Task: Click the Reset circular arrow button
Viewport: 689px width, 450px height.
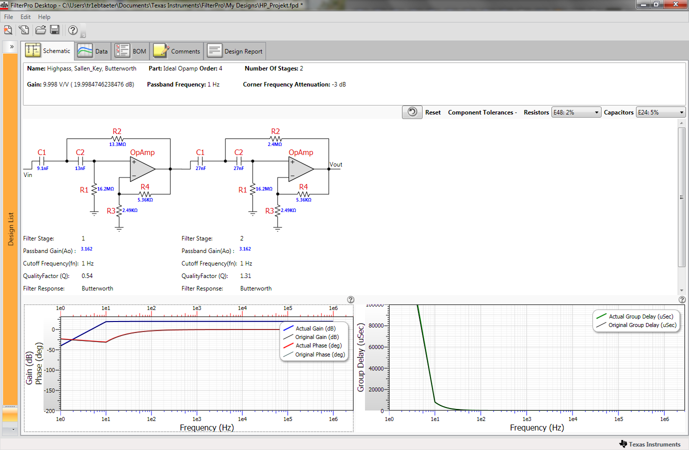Action: point(412,112)
